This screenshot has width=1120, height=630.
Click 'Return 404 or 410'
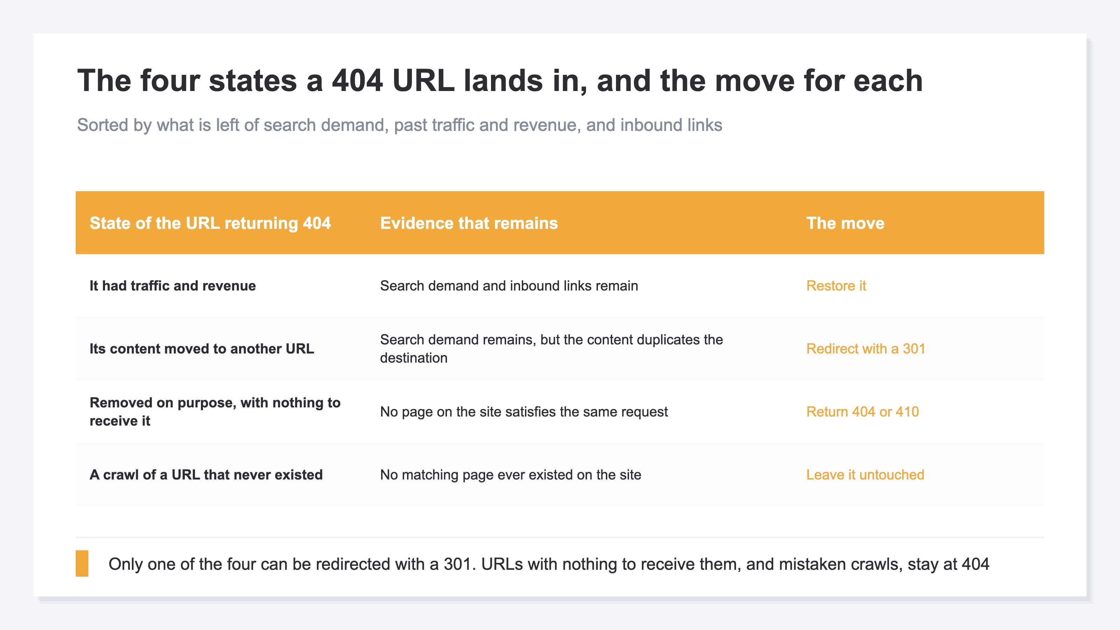[863, 412]
